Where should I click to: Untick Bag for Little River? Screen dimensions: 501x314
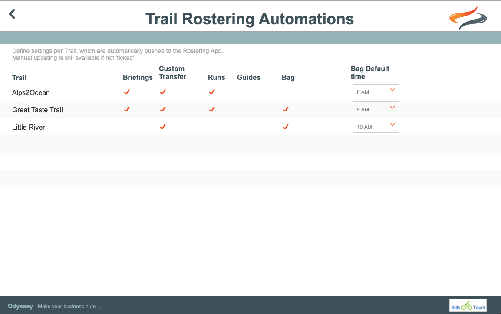(x=286, y=127)
